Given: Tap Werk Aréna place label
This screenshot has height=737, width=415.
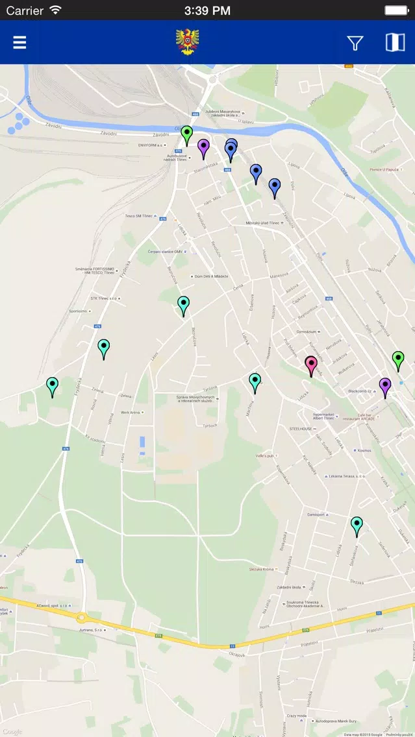Looking at the screenshot, I should 131,412.
